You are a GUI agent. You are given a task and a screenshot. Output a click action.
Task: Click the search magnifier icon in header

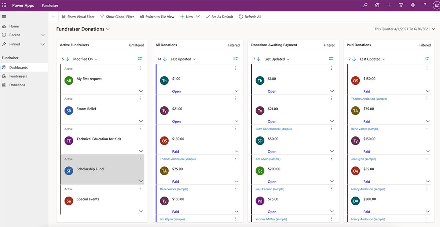pyautogui.click(x=365, y=6)
